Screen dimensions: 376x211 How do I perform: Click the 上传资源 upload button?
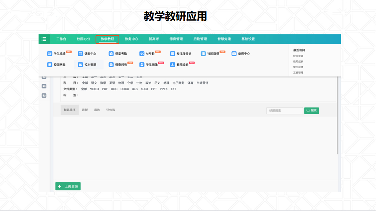[68, 186]
